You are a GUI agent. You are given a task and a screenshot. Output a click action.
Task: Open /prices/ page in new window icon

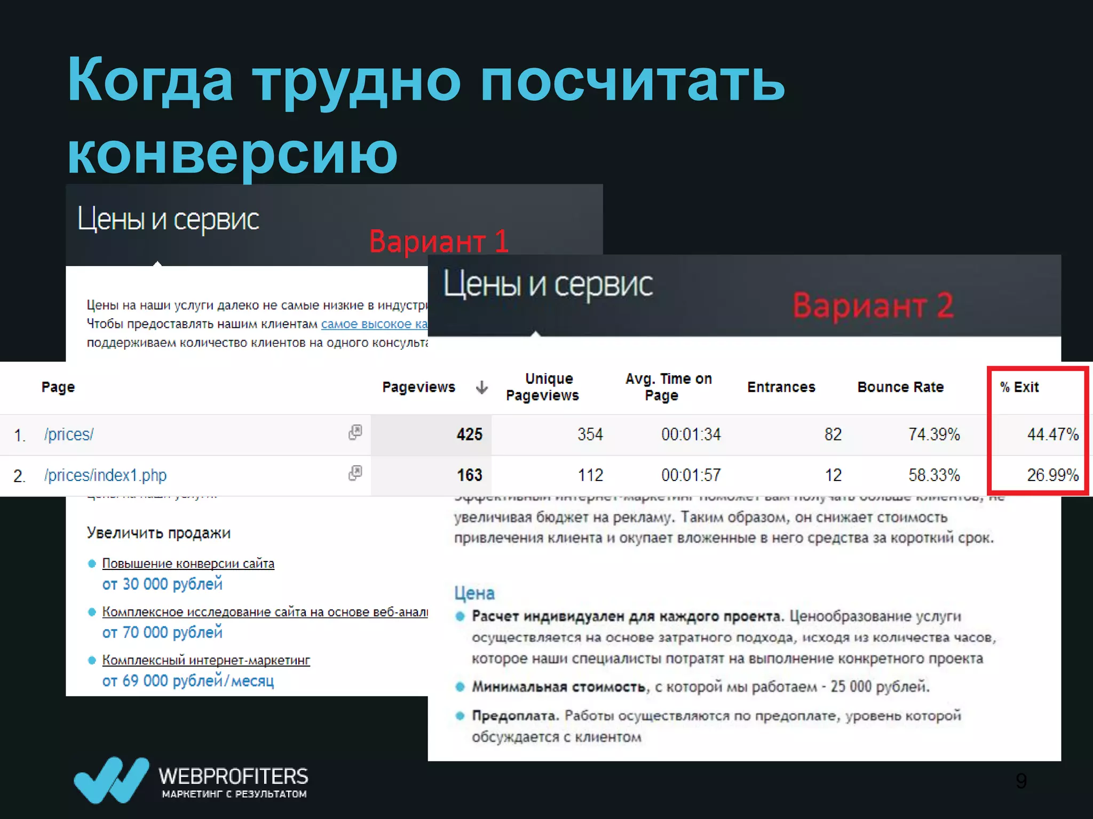(x=355, y=432)
